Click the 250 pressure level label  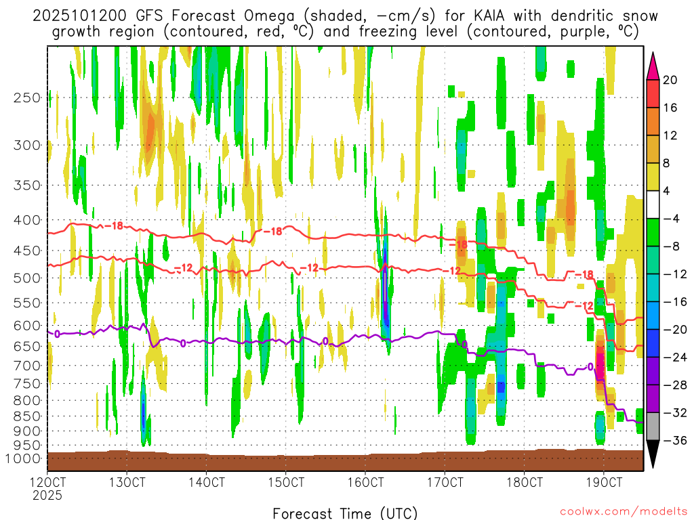coord(27,97)
